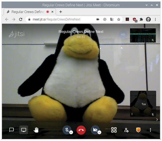
Task: Invite people to the meeting
Action: (126, 130)
